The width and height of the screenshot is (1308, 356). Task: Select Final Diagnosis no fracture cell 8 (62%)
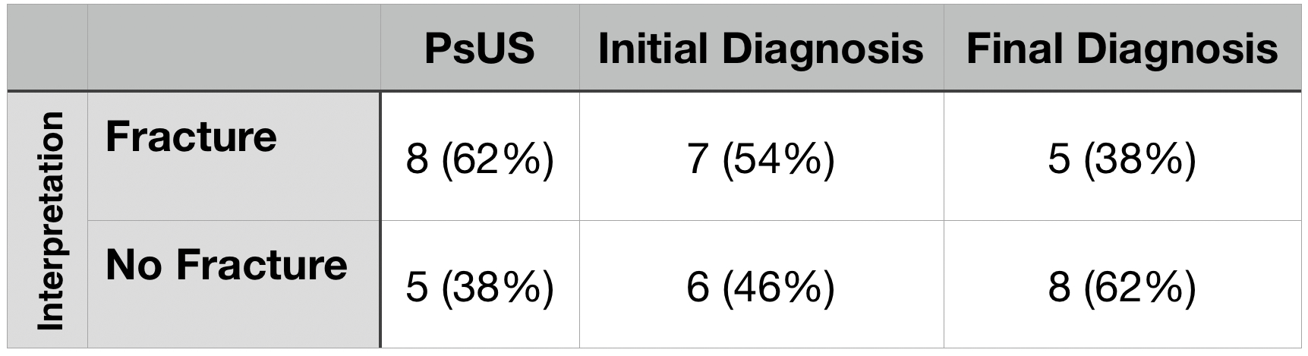coord(1122,284)
